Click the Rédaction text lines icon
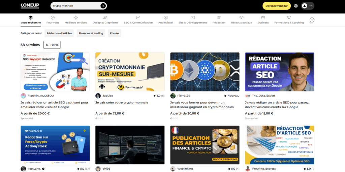The height and width of the screenshot is (172, 345). tap(219, 17)
